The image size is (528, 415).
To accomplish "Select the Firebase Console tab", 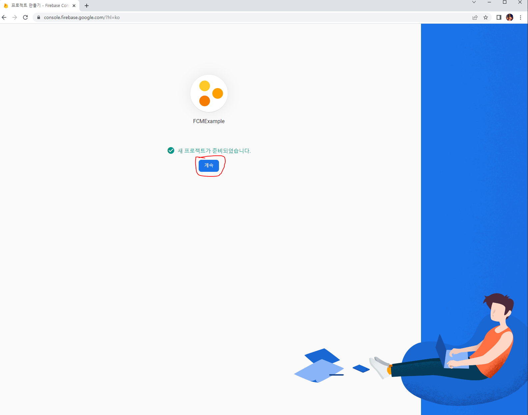I will 40,6.
